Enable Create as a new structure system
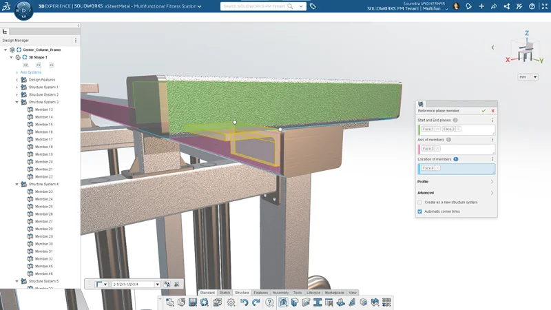Screen dimensions: 551x310 click(x=420, y=203)
